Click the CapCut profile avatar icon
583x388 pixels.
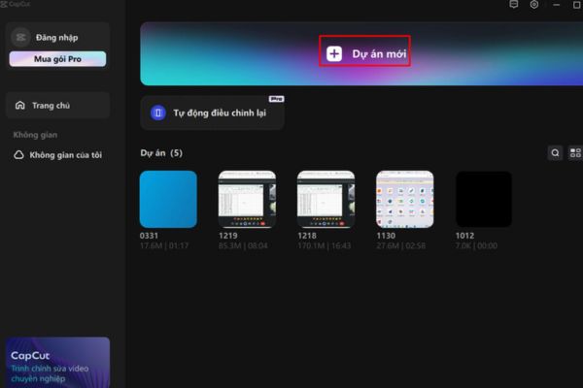(x=21, y=37)
